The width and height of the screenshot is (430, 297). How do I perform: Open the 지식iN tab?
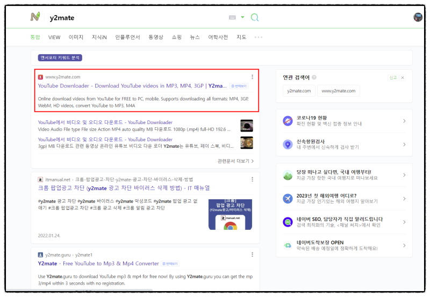click(99, 37)
